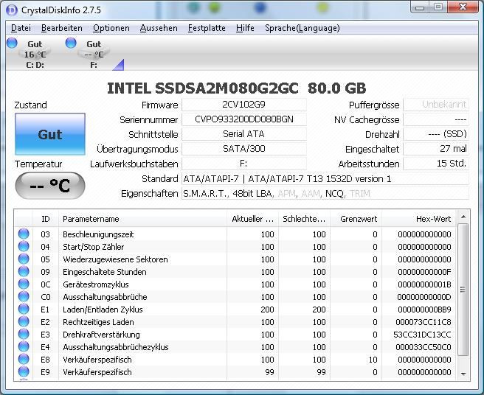Click Grenzwert value 10 in E8 row
484x395 pixels.
(x=373, y=360)
